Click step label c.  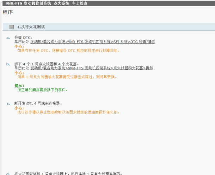coord(8,104)
